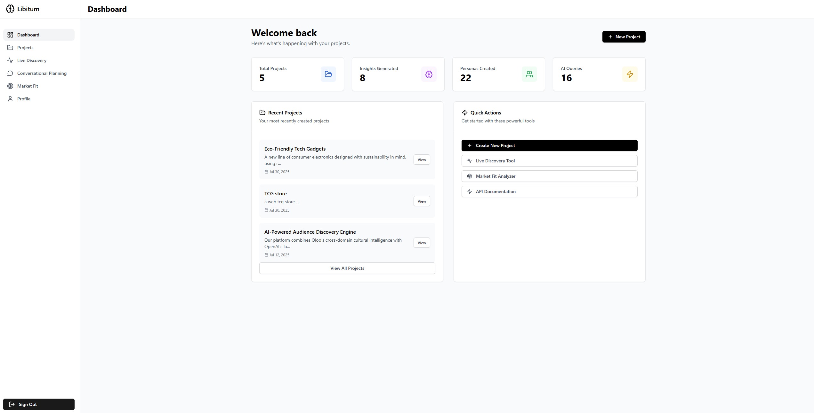This screenshot has height=413, width=814.
Task: Click the Libitum brain logo icon
Action: [10, 9]
